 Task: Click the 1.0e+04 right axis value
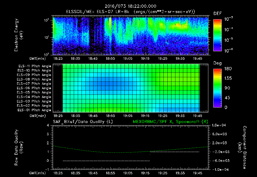pyautogui.click(x=219, y=125)
